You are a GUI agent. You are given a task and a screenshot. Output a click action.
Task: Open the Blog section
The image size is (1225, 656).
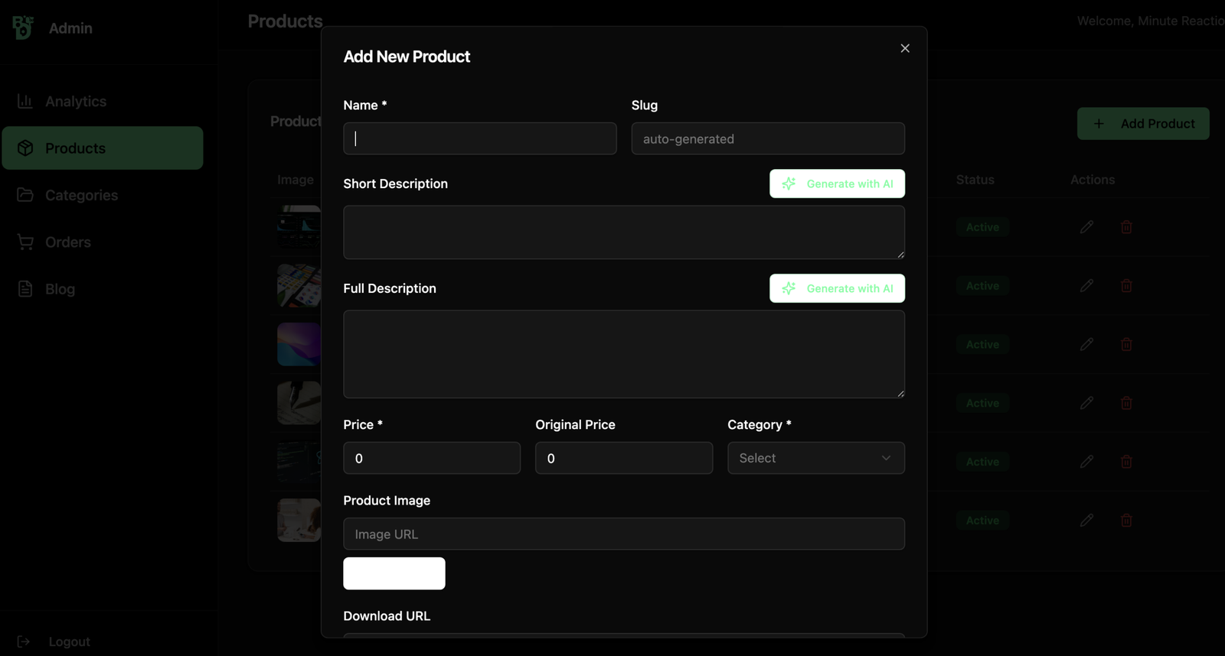60,289
